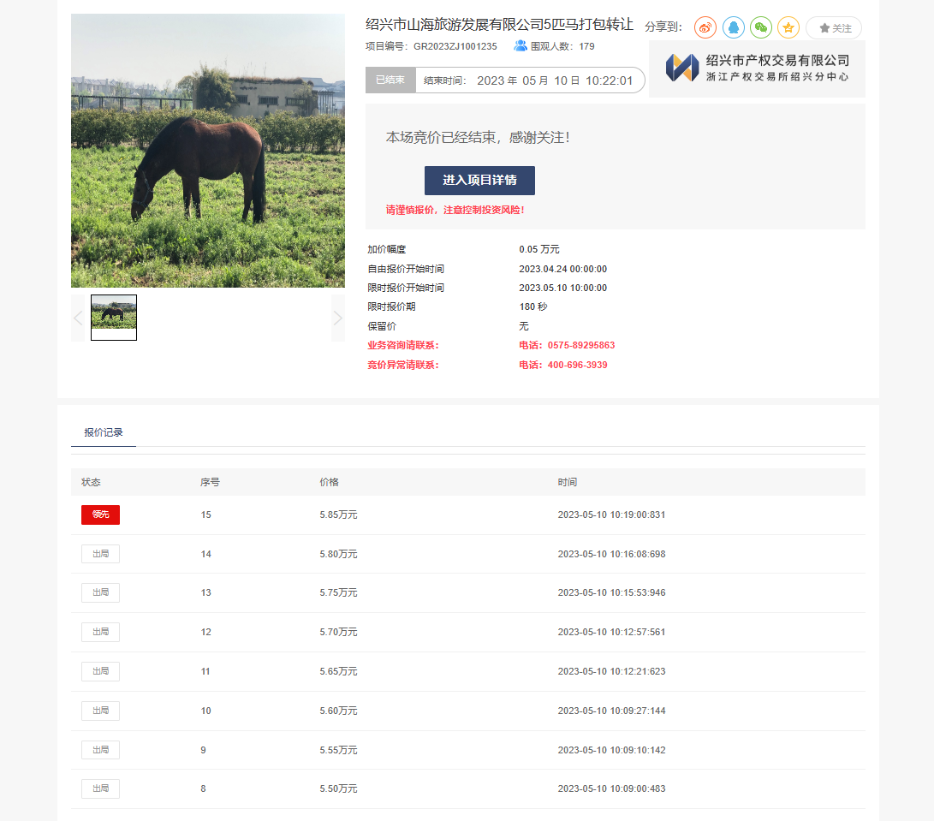The height and width of the screenshot is (821, 934).
Task: Open 进入项目详情 button
Action: (x=479, y=181)
